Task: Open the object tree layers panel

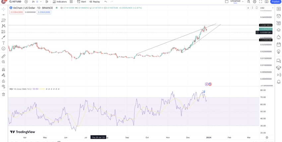Action: (x=279, y=30)
